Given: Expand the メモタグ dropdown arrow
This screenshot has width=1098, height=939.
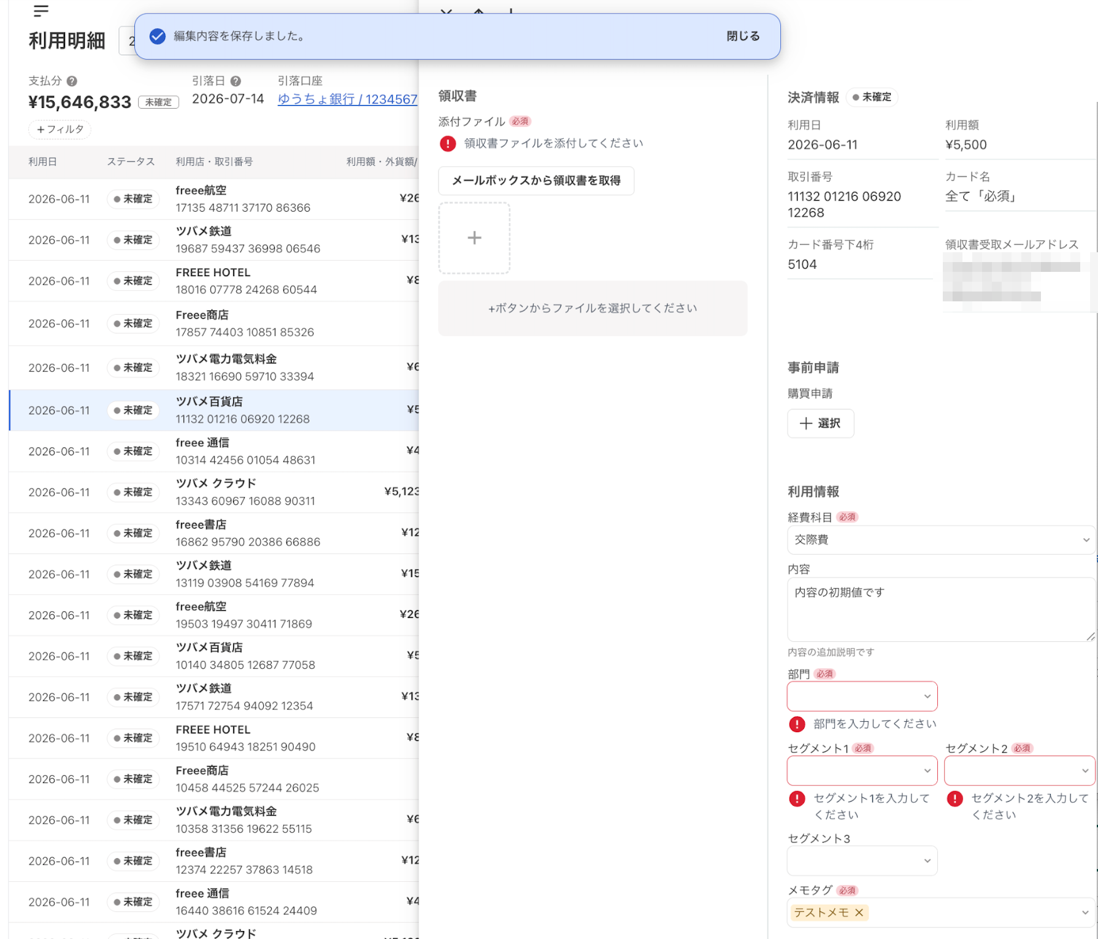Looking at the screenshot, I should pos(1085,913).
